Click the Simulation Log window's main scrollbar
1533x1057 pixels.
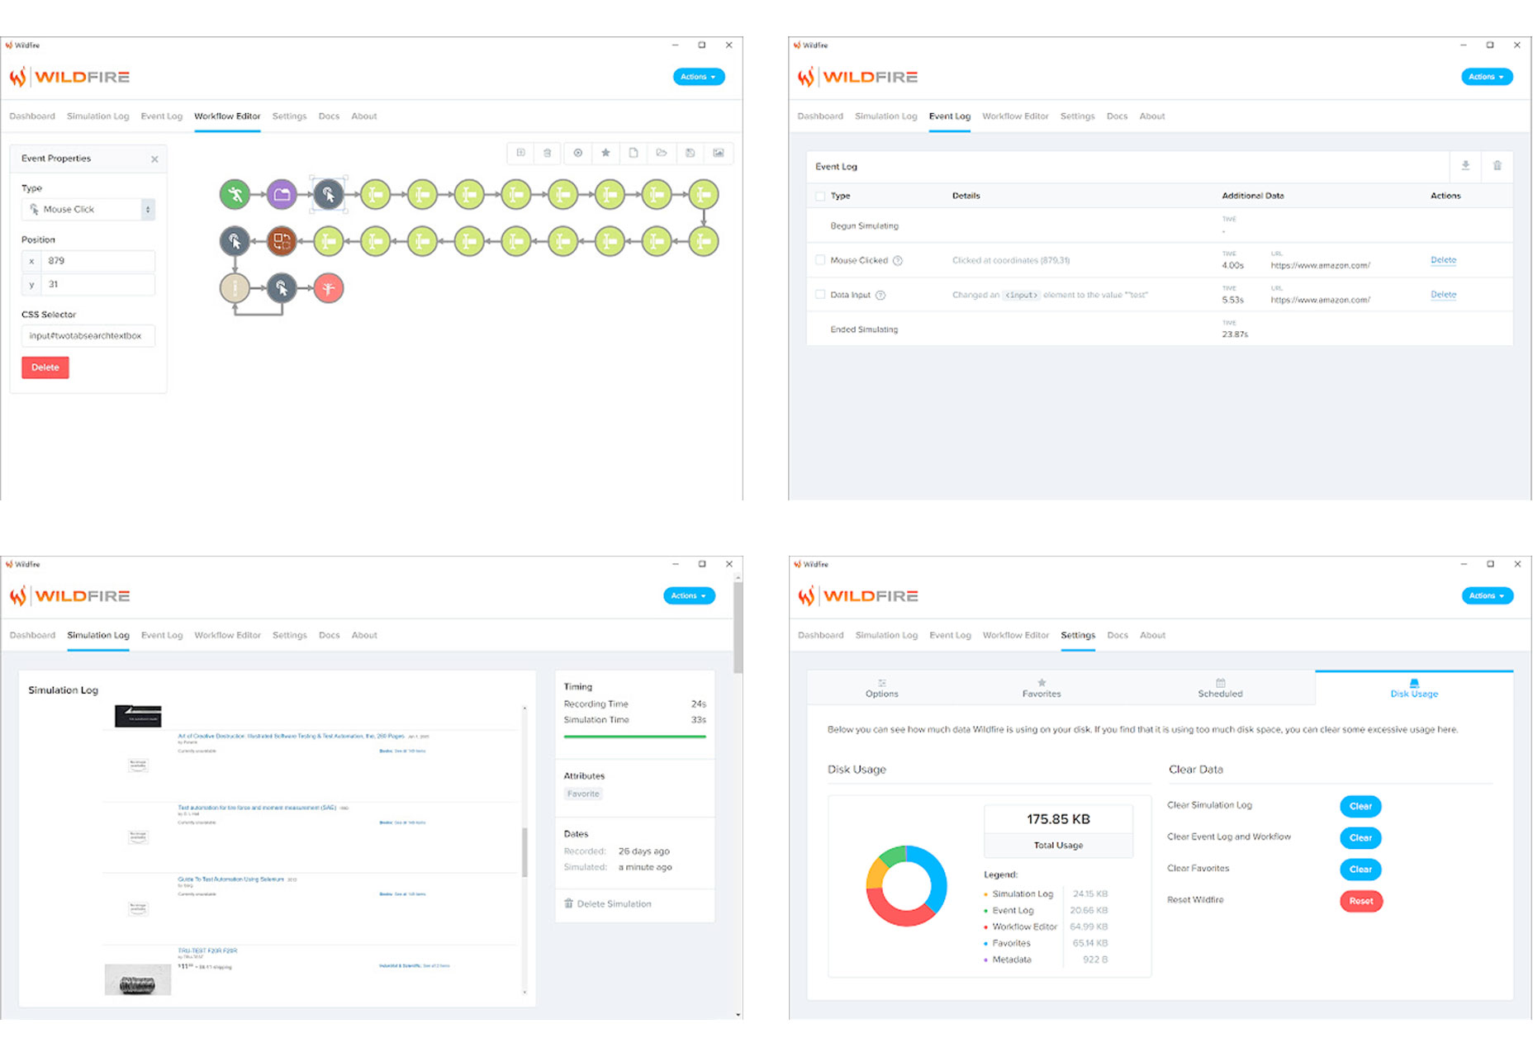pyautogui.click(x=738, y=629)
